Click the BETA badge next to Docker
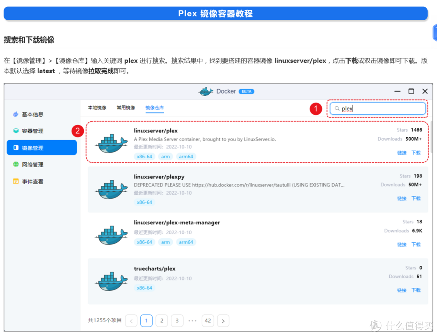 pyautogui.click(x=246, y=92)
